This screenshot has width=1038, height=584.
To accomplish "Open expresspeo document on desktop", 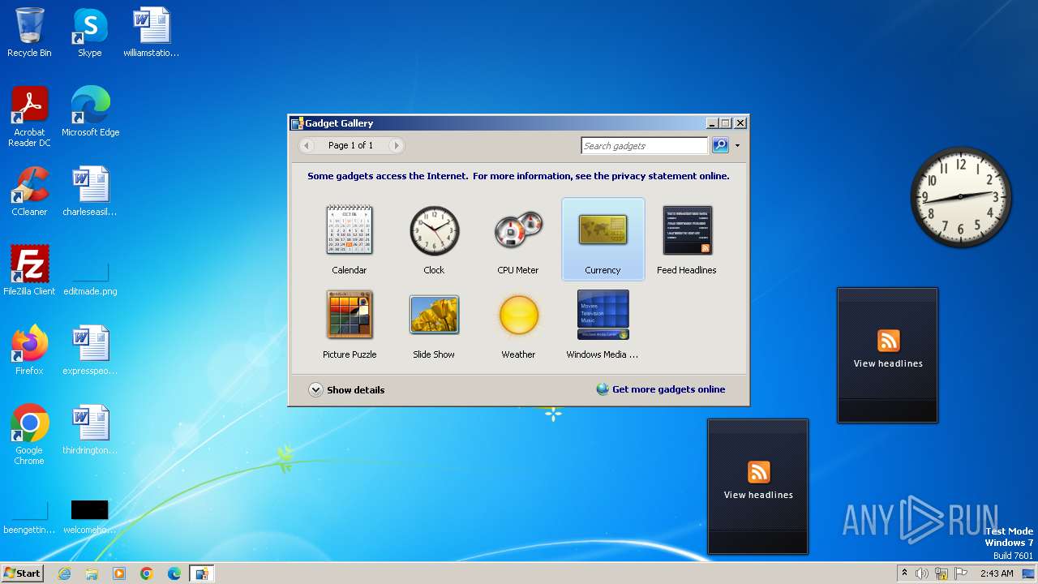I will point(90,350).
